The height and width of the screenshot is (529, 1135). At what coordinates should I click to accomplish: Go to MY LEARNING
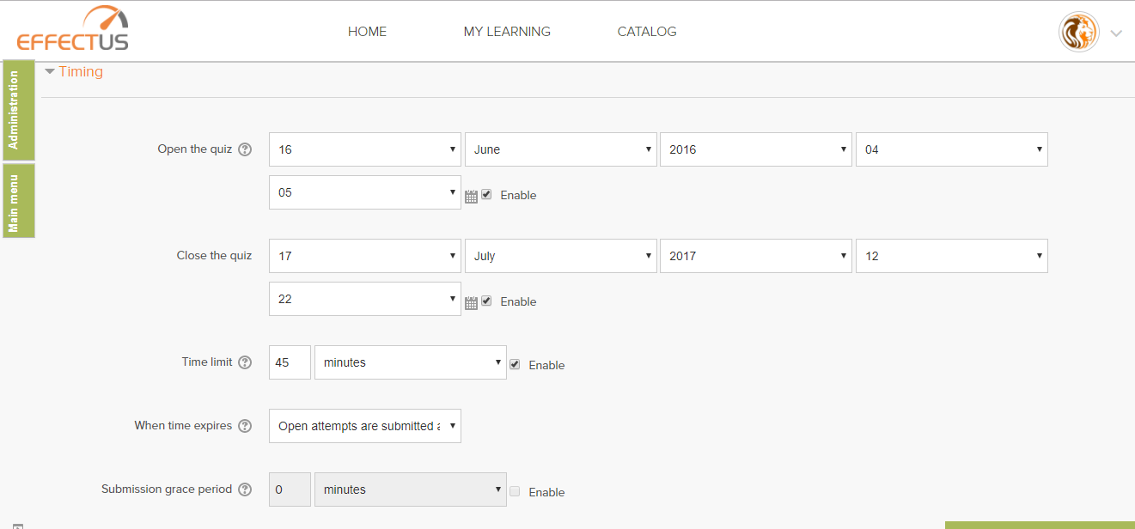tap(507, 31)
